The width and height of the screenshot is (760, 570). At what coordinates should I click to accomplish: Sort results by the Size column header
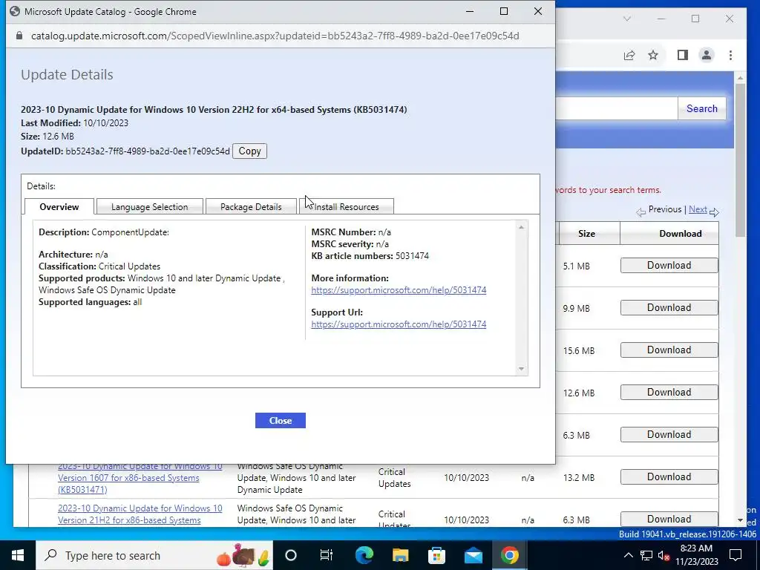click(586, 234)
